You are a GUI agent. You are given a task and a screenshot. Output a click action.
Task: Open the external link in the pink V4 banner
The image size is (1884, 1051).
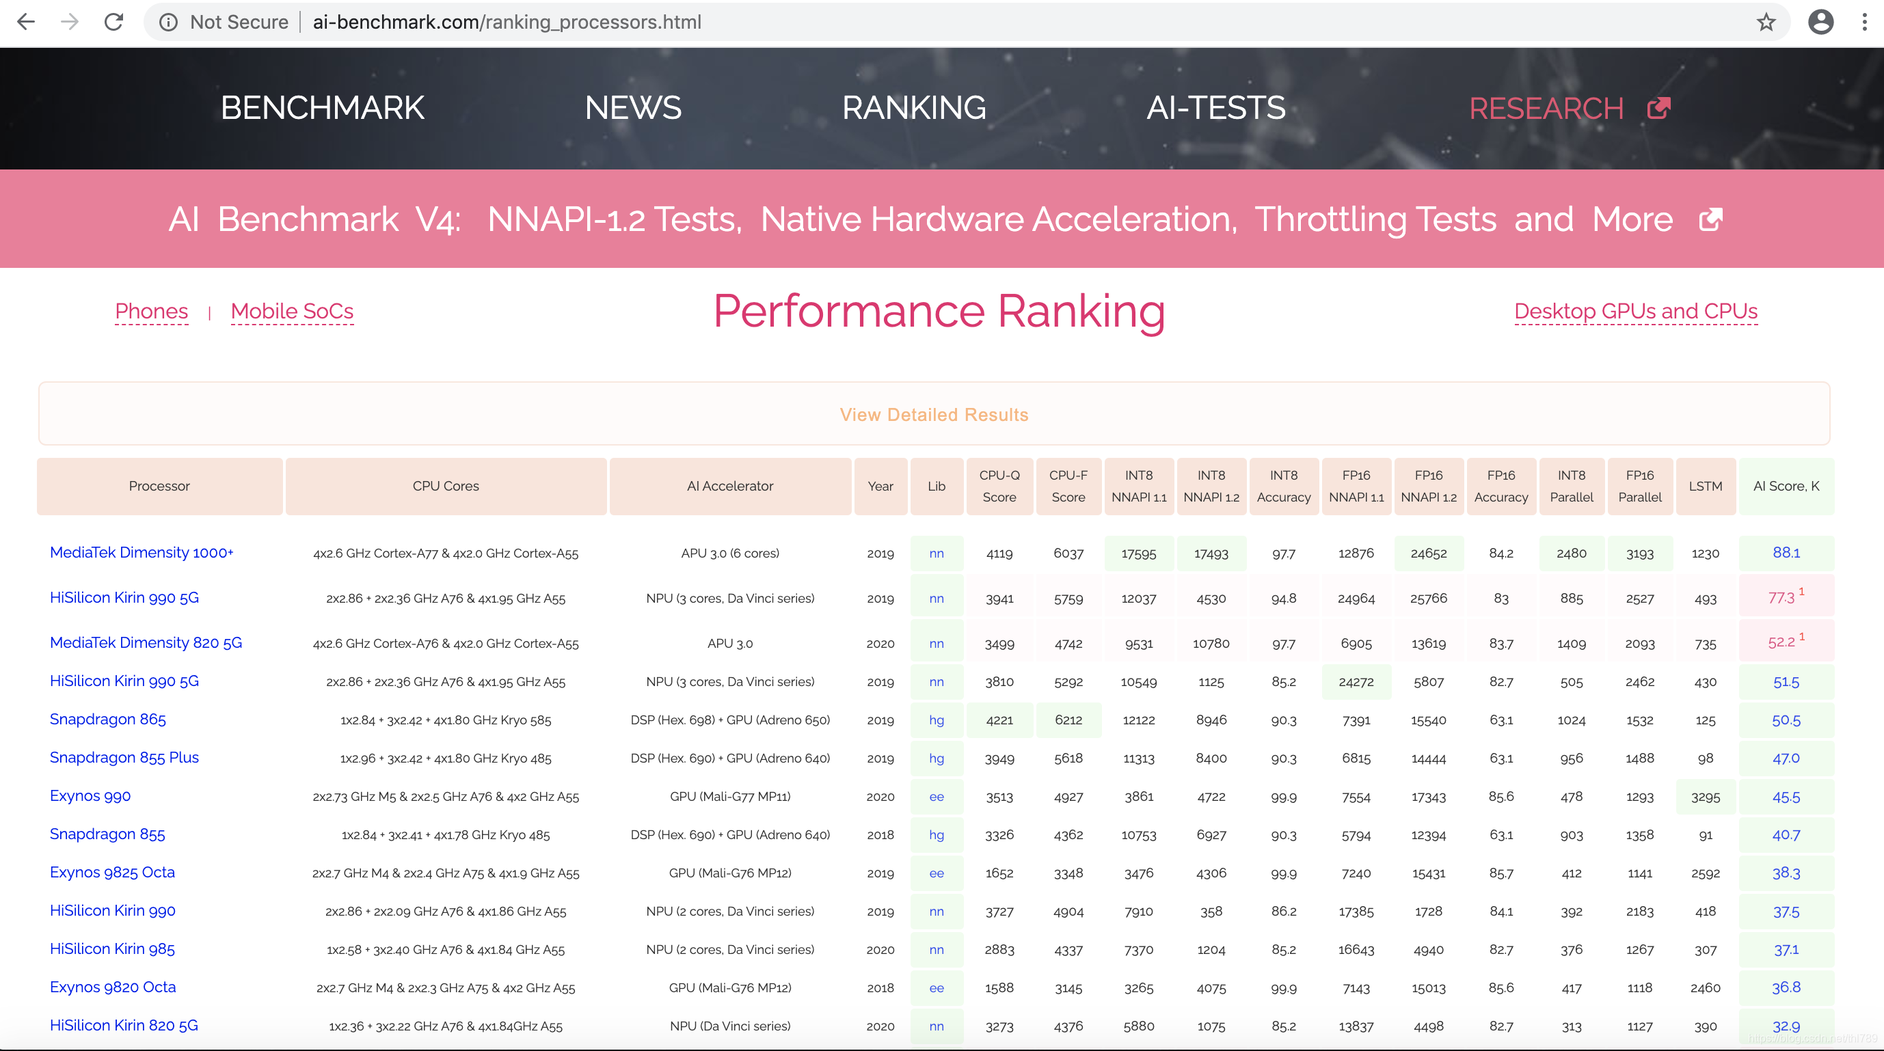[1710, 219]
